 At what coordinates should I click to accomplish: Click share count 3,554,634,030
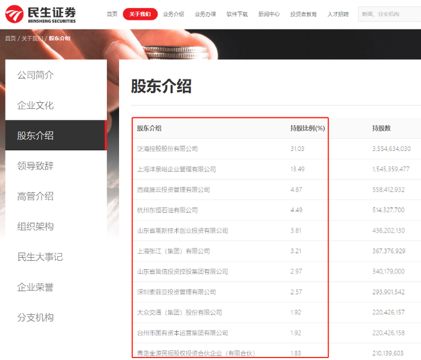[x=392, y=148]
